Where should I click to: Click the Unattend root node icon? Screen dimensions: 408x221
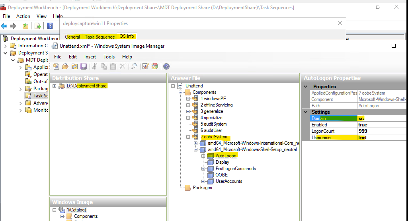click(x=180, y=86)
